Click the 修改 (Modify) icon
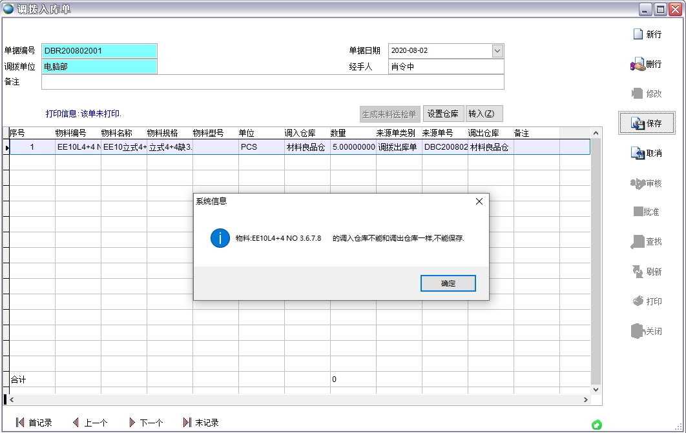The image size is (686, 433). [x=647, y=94]
